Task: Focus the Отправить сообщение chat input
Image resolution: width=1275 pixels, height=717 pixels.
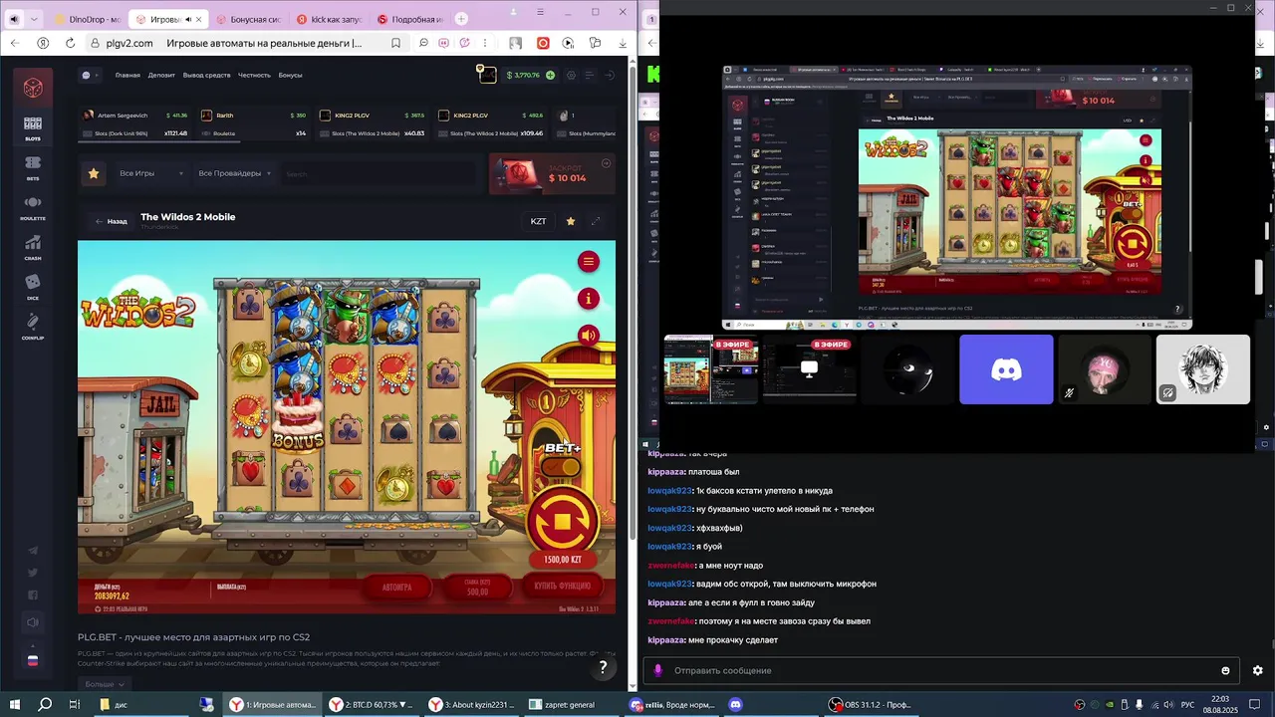Action: point(940,670)
